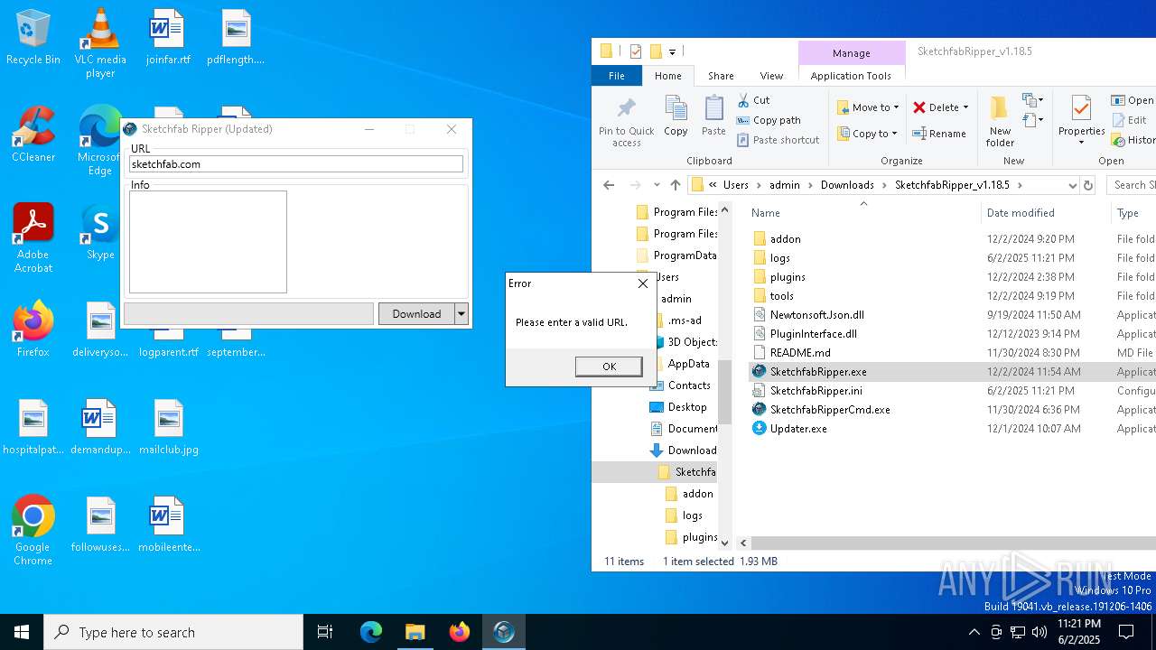
Task: Select the plugins folder in file list
Action: [788, 277]
